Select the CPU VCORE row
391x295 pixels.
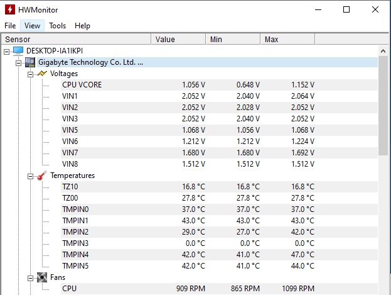tap(220, 85)
